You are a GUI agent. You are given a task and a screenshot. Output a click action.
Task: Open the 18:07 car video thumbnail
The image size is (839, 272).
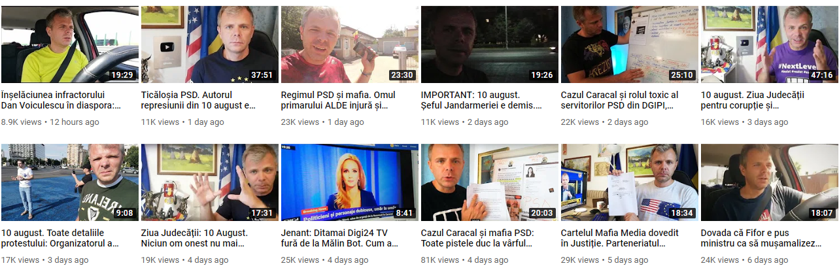click(x=769, y=182)
